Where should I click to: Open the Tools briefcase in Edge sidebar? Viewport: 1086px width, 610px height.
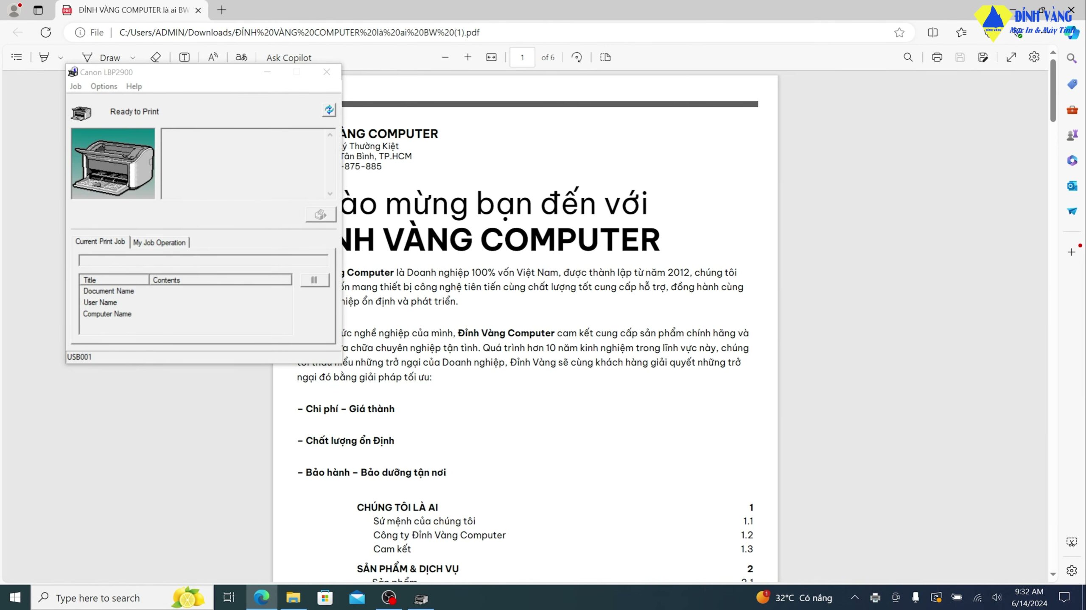[1072, 110]
